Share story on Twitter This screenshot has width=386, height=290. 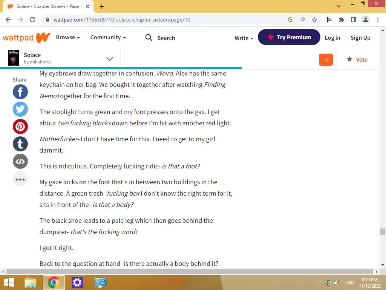20,109
